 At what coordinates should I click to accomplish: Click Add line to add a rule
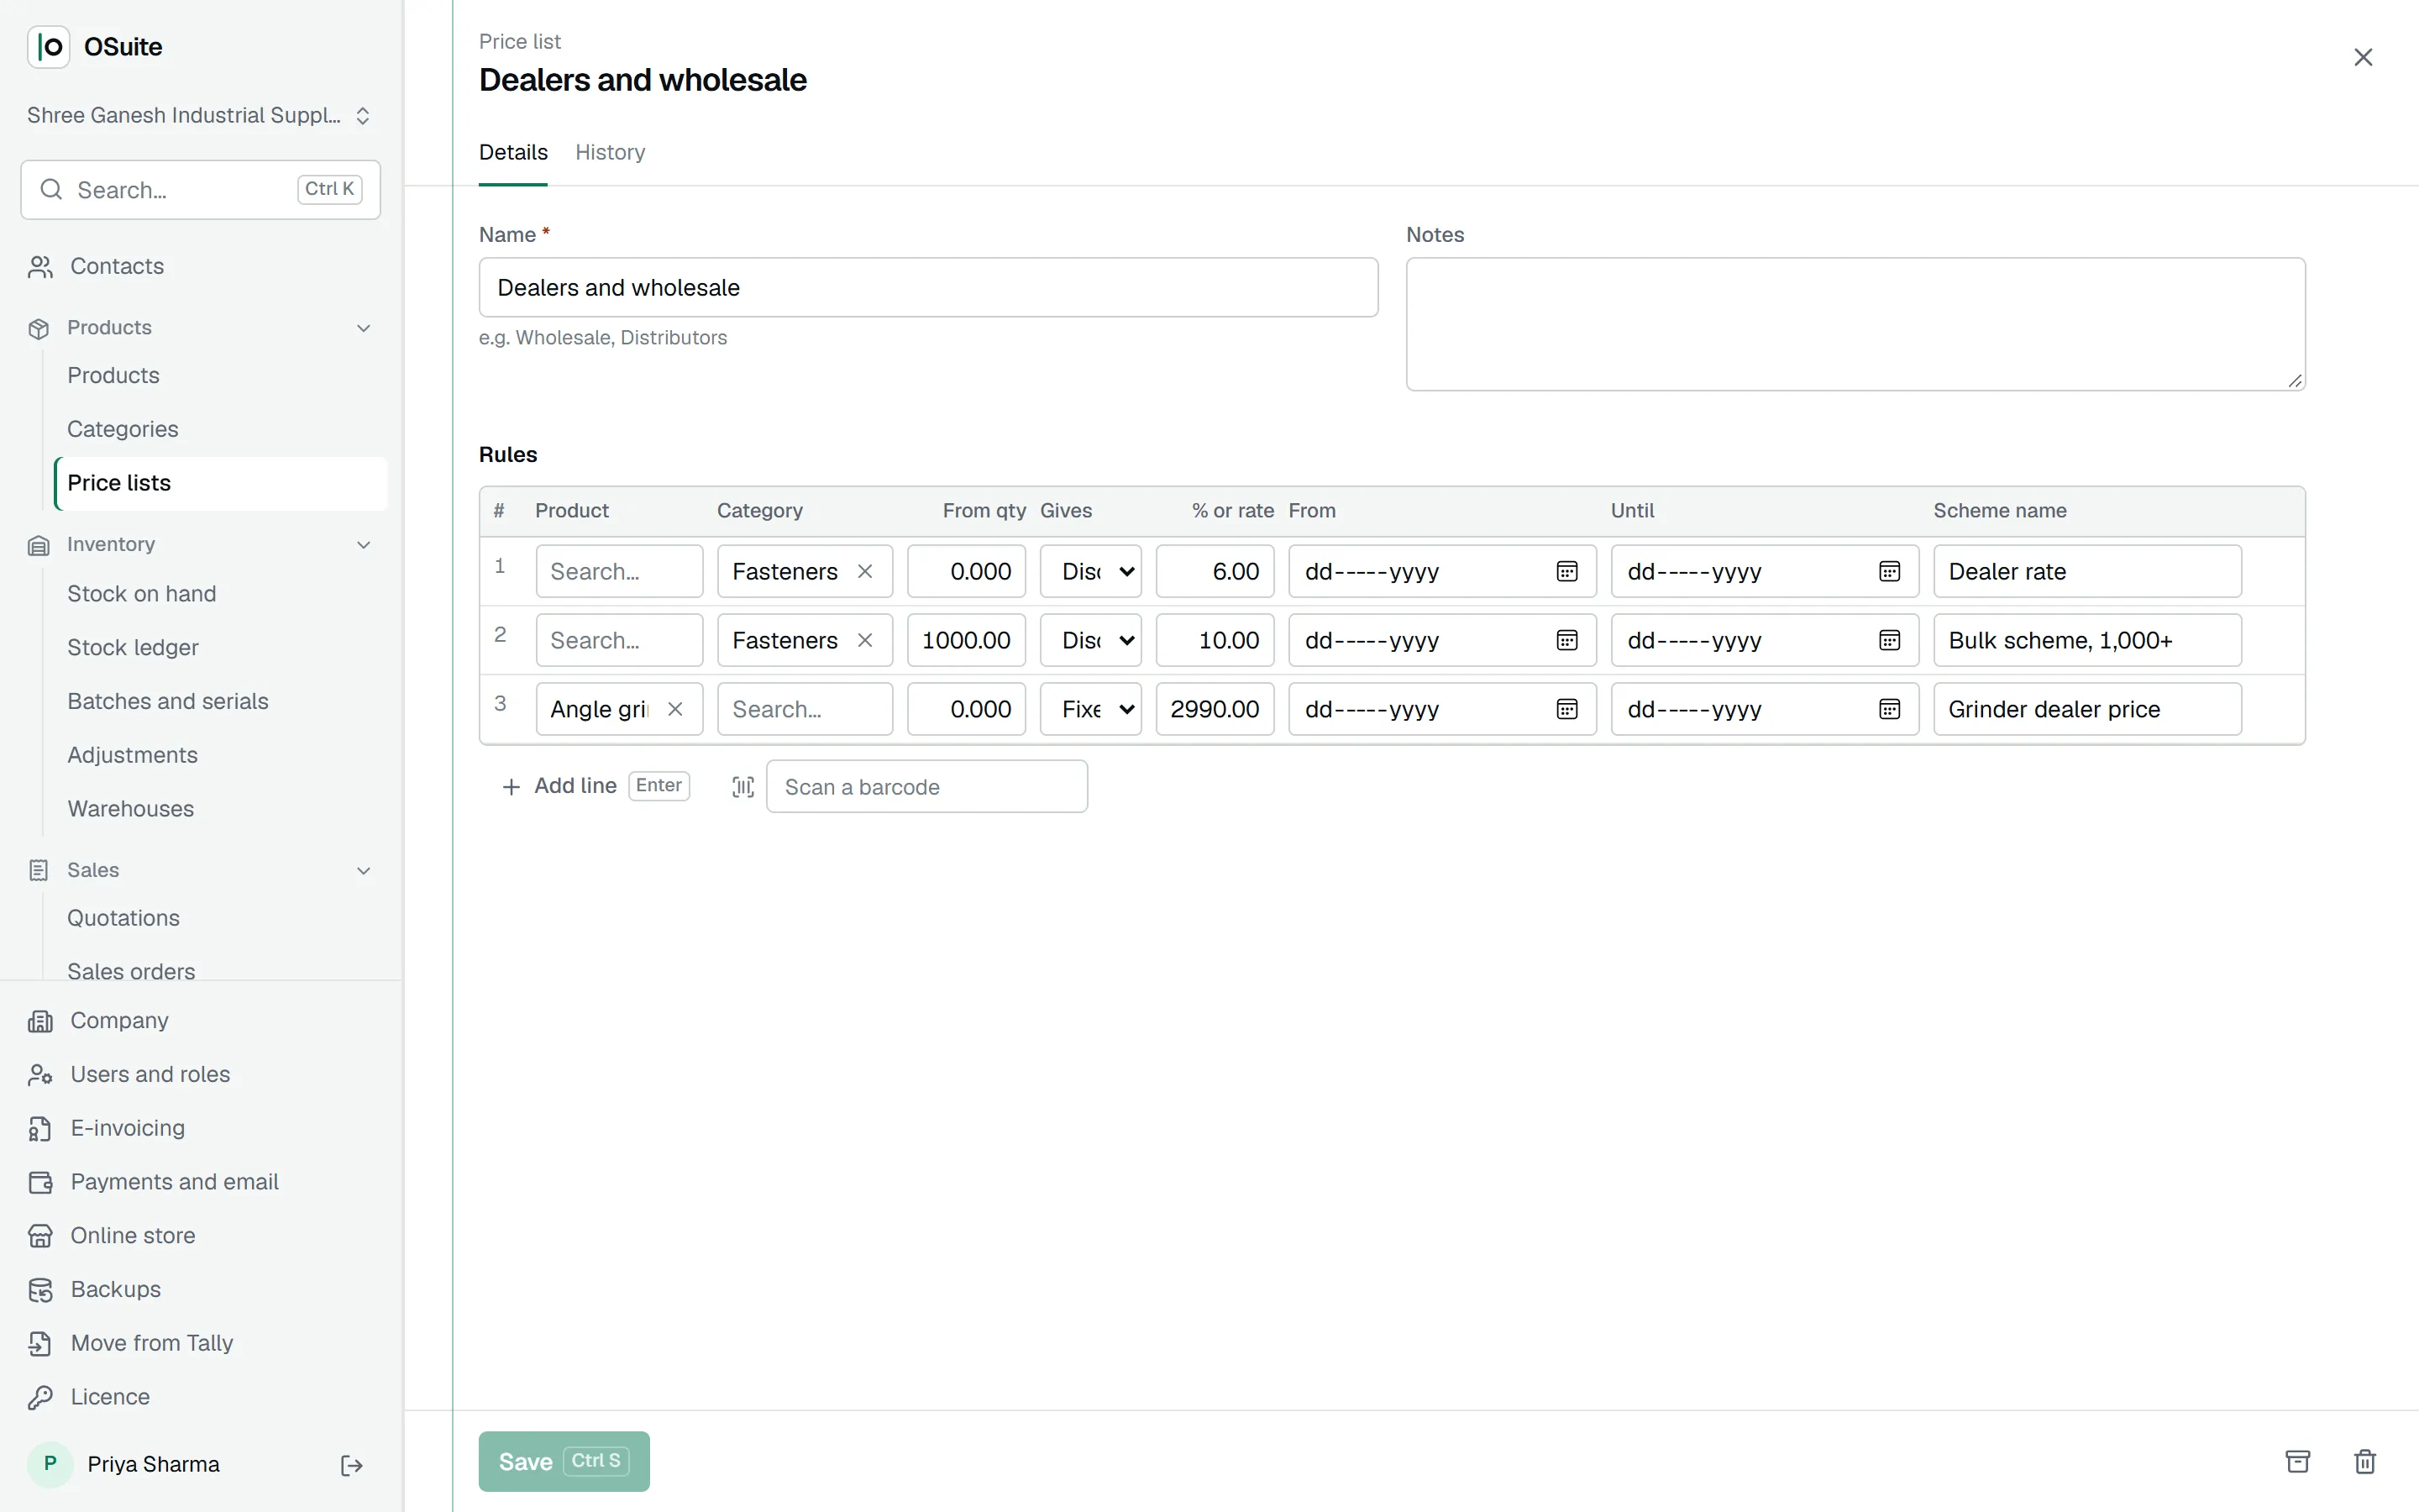595,786
